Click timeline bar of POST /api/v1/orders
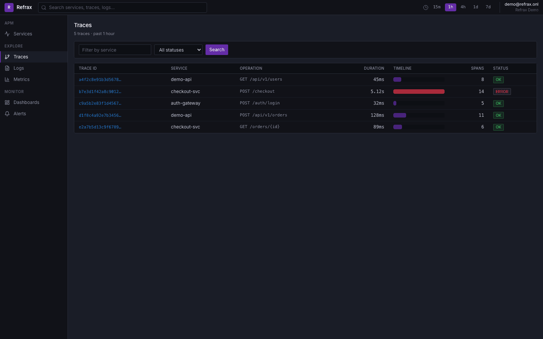This screenshot has height=339, width=543. [x=400, y=115]
